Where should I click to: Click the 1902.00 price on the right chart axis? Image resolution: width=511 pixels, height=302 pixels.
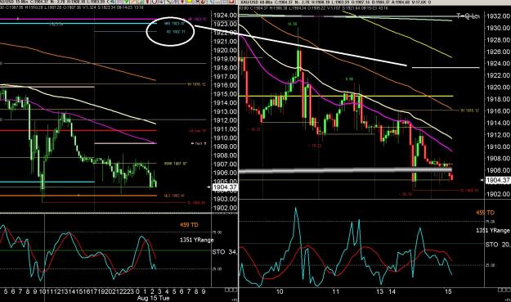point(498,194)
